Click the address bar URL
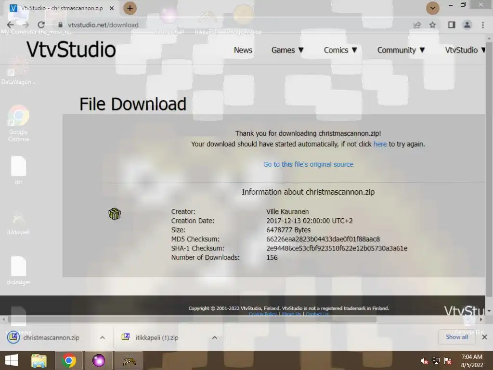493x370 pixels. pos(103,25)
